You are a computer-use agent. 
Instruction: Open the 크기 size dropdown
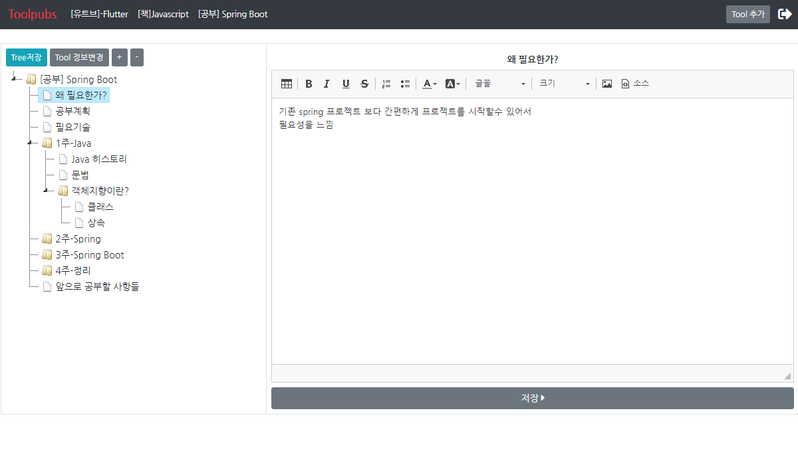(564, 84)
